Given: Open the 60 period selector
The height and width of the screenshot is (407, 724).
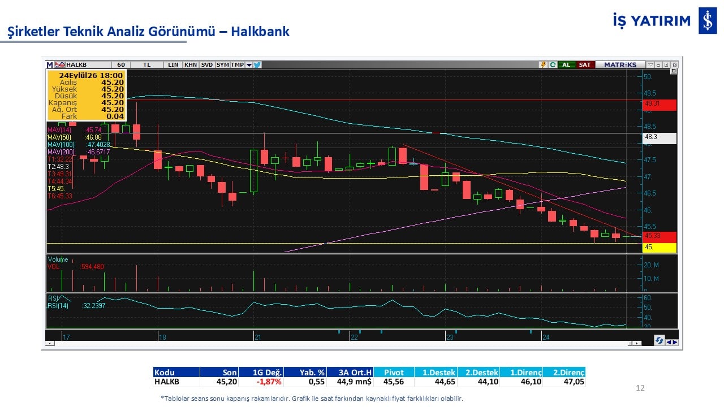Looking at the screenshot, I should point(120,64).
